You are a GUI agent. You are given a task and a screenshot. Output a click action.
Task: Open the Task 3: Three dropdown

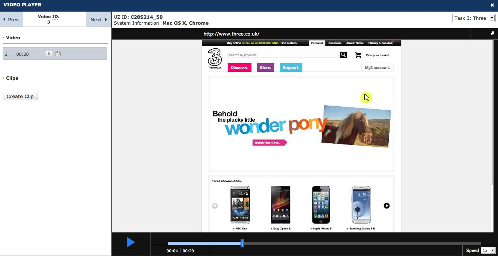coord(474,18)
